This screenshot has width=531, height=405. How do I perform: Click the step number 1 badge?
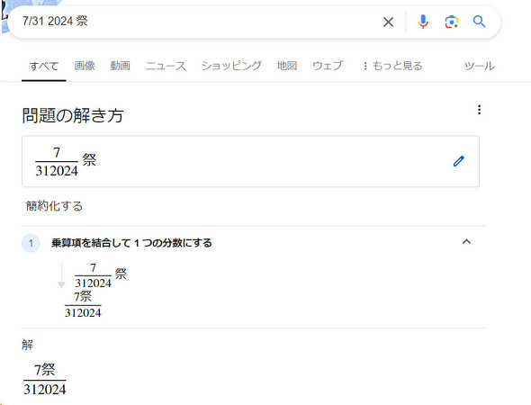(x=31, y=243)
